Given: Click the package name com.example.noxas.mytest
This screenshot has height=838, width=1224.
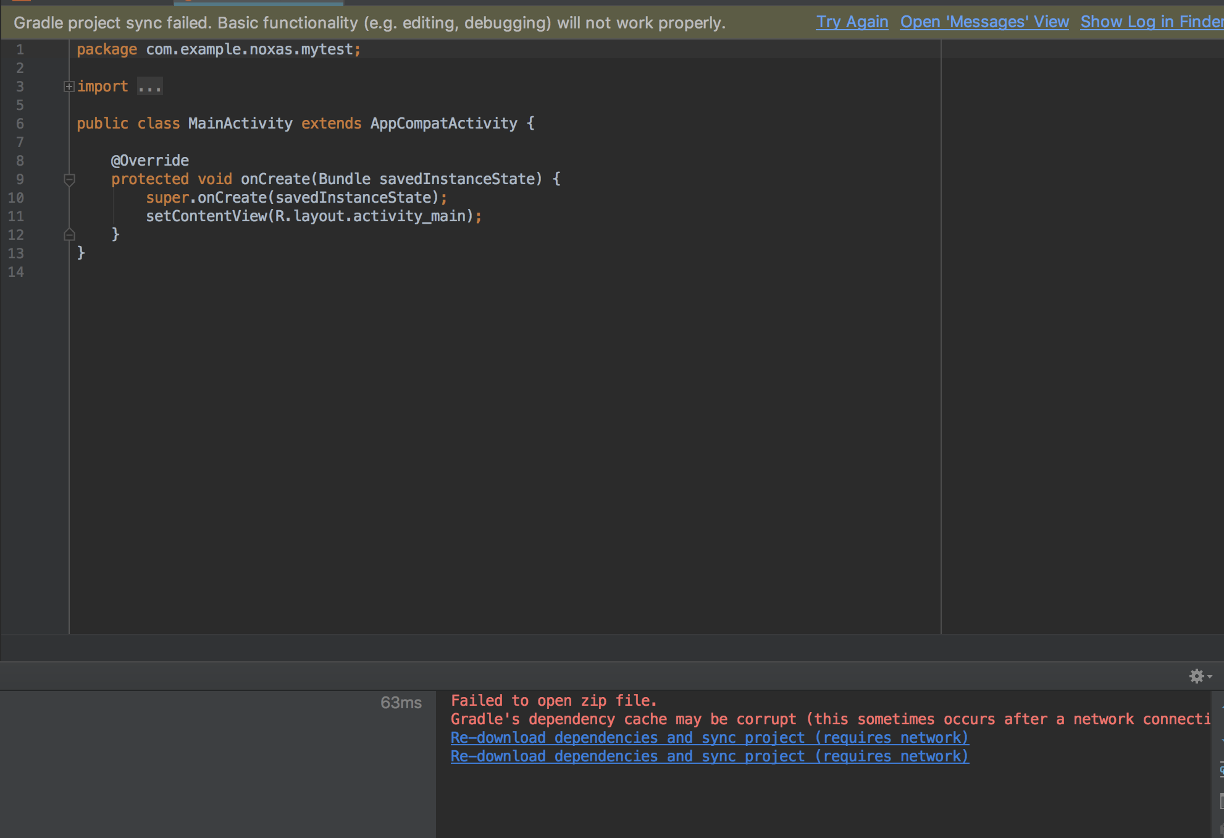Looking at the screenshot, I should click(249, 49).
